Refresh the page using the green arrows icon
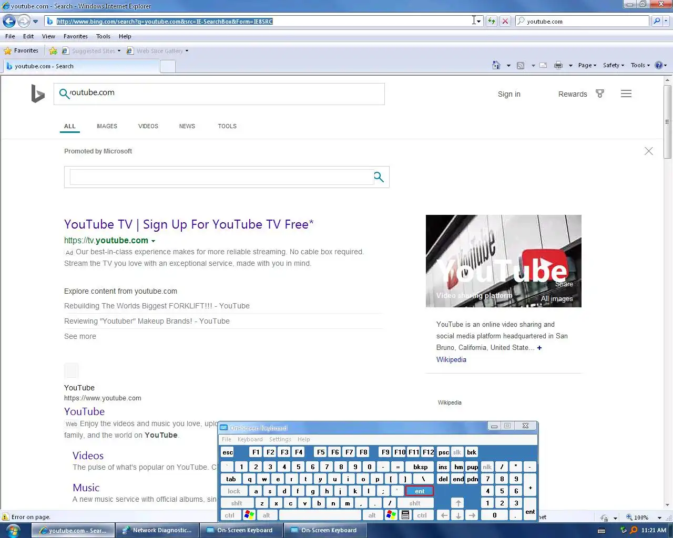The width and height of the screenshot is (673, 538). 491,21
